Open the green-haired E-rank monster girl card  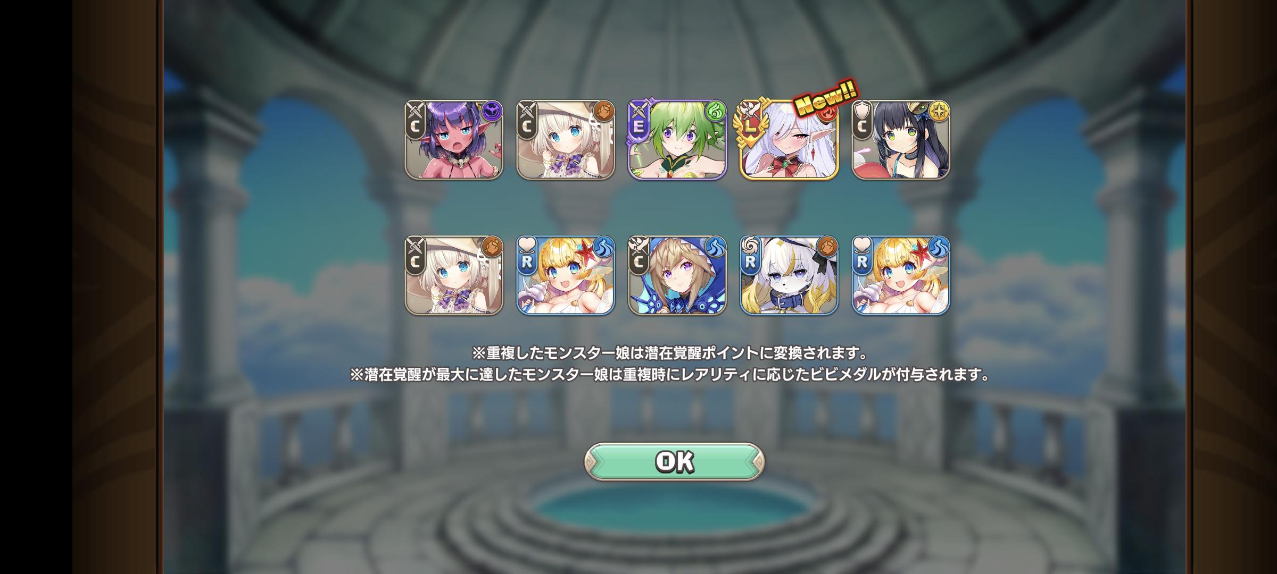tap(677, 140)
